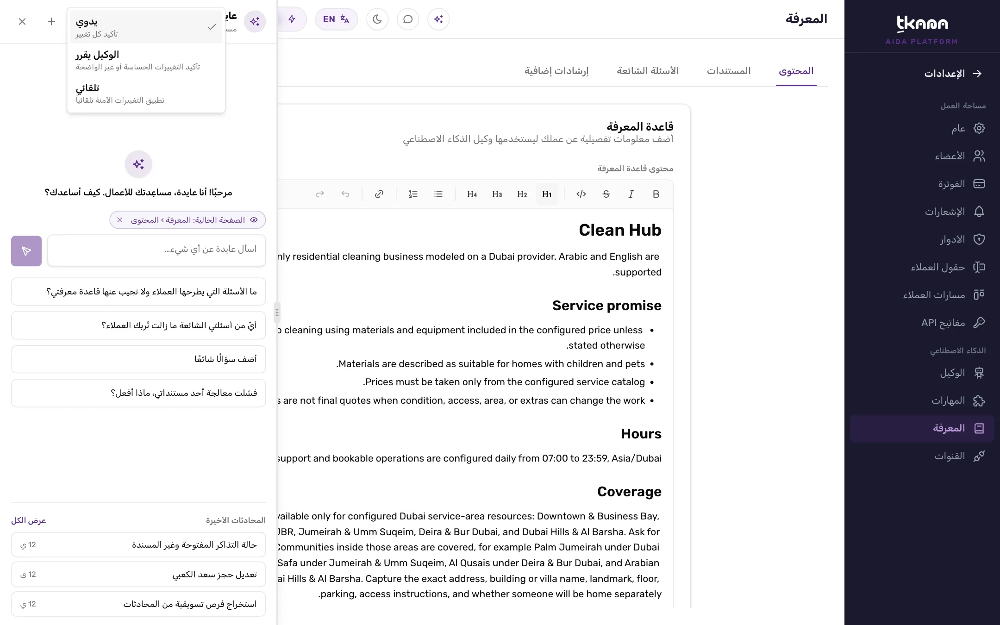The image size is (1000, 625).
Task: Choose the الوكيل يقرر mode option
Action: click(x=146, y=60)
